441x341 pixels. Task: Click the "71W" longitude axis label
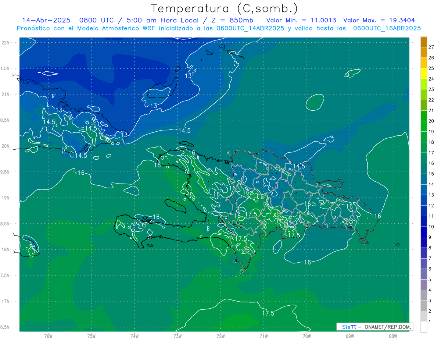(263, 336)
